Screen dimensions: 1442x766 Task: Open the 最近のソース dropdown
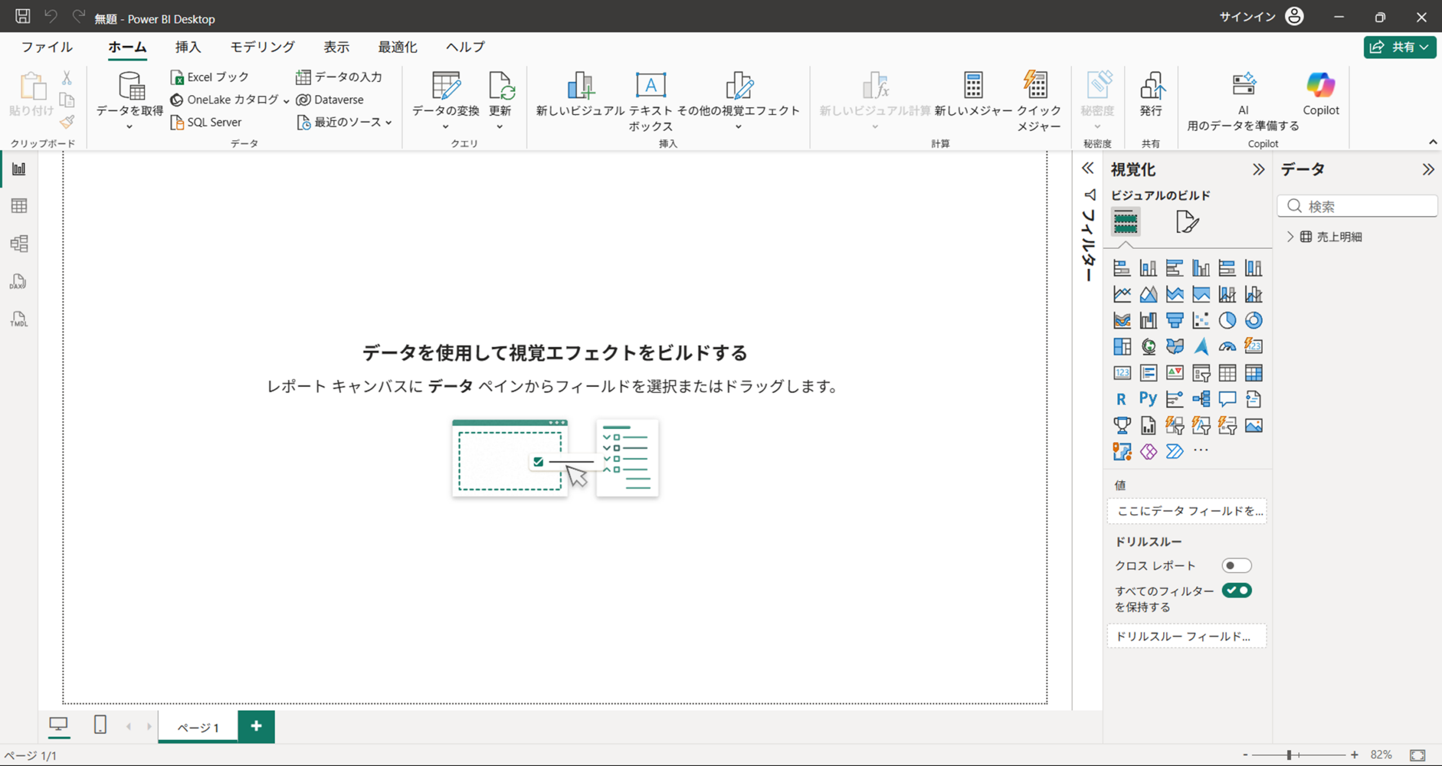point(345,122)
